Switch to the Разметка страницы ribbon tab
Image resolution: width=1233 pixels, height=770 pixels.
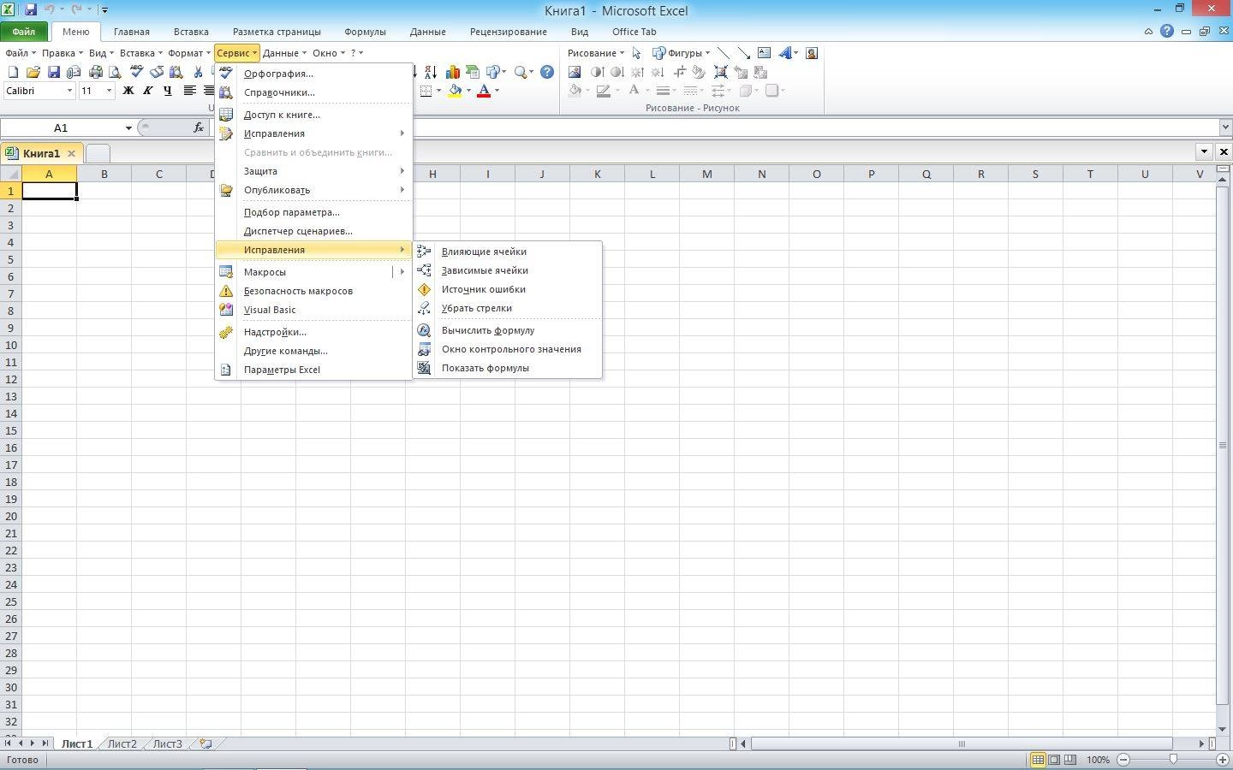[x=277, y=32]
